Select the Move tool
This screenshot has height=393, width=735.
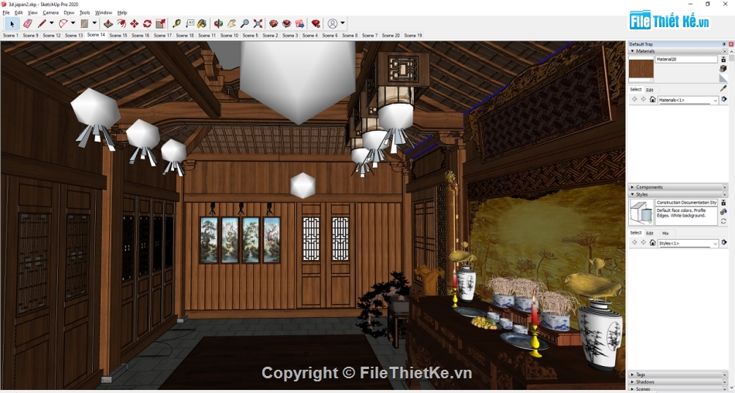135,23
